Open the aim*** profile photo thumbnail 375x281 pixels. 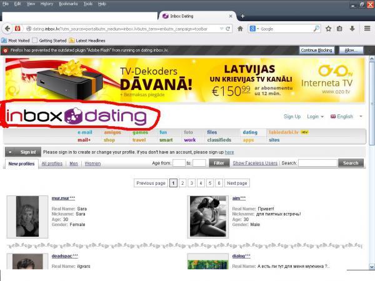point(208,217)
